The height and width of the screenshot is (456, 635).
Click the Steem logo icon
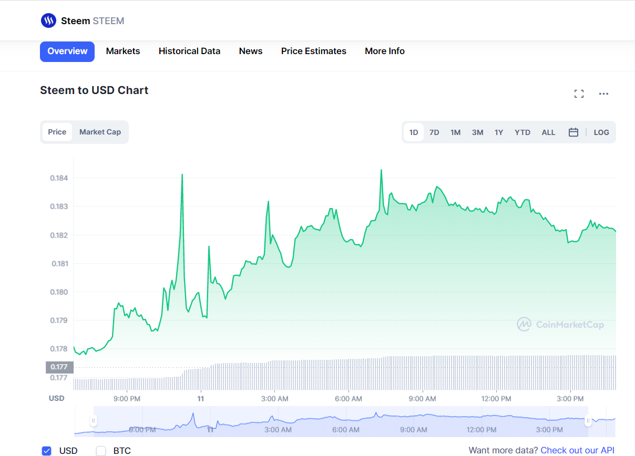(x=48, y=21)
